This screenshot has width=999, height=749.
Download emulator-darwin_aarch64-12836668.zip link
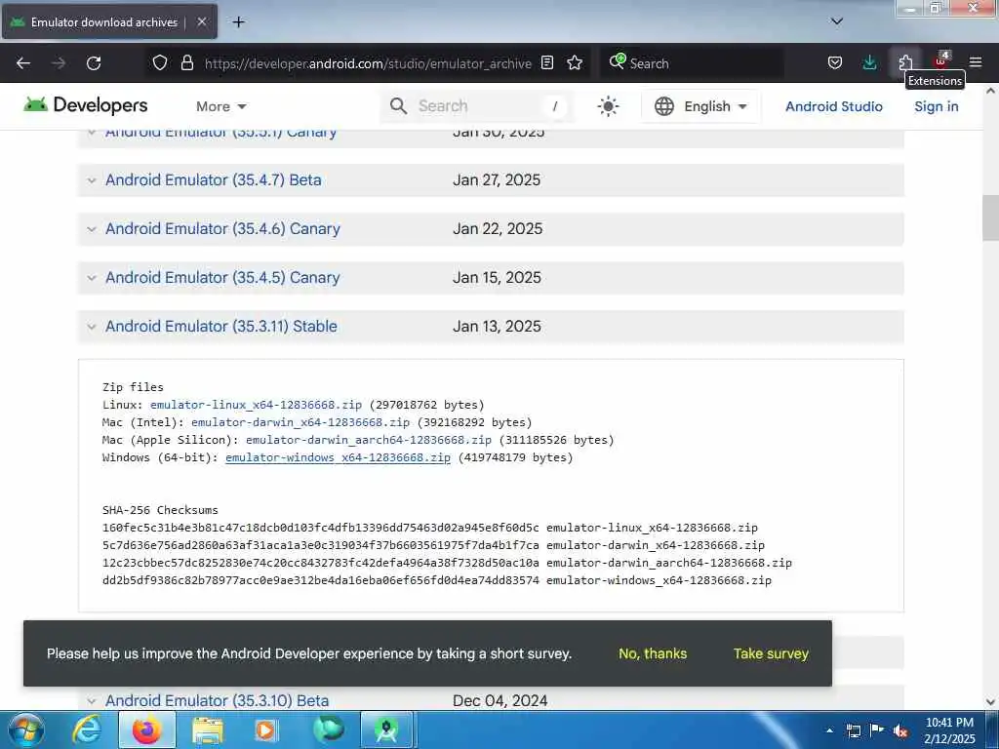click(x=368, y=440)
